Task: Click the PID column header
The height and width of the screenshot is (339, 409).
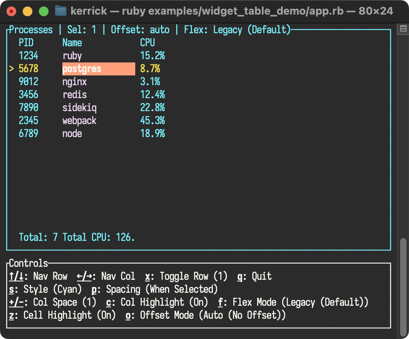Action: coord(26,43)
